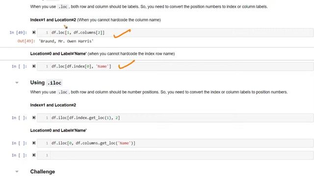
Task: Click the Out[49] output prompt
Action: coord(26,41)
